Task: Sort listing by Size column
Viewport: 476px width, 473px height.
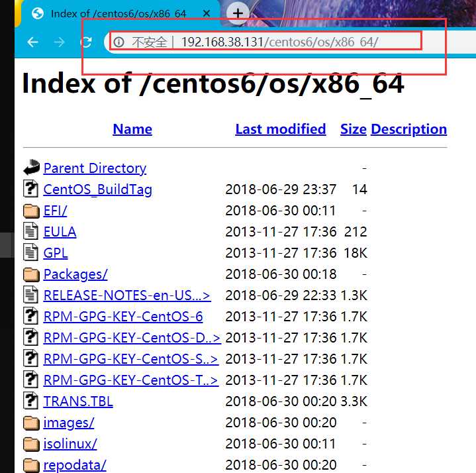Action: [354, 129]
